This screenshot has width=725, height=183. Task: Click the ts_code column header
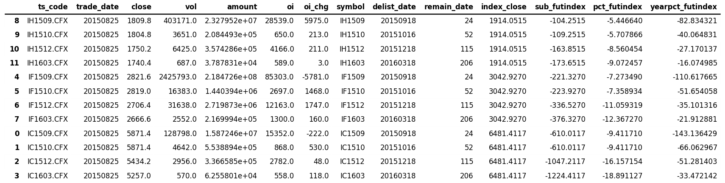(x=53, y=7)
